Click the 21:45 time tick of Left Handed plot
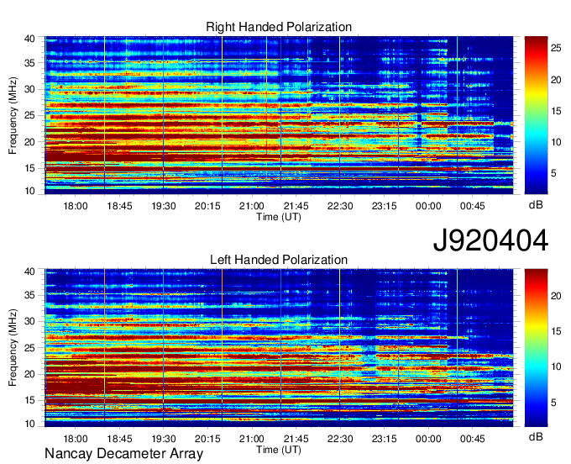This screenshot has width=571, height=464. click(x=296, y=439)
